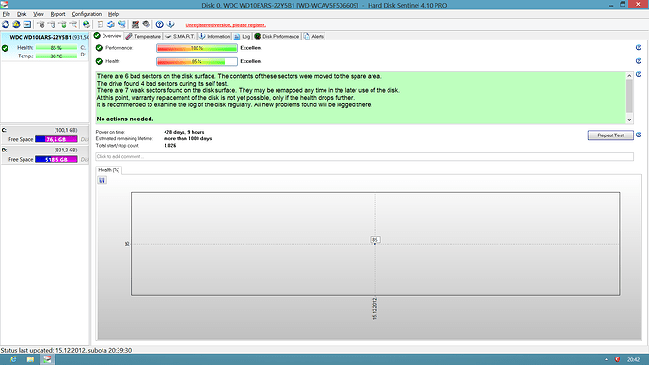This screenshot has width=649, height=365.
Task: Open the Disk Performance tab
Action: [x=277, y=37]
